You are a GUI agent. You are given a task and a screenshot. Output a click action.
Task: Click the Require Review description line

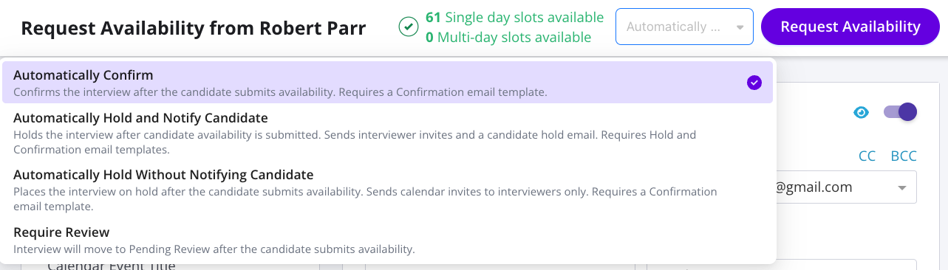click(x=214, y=249)
